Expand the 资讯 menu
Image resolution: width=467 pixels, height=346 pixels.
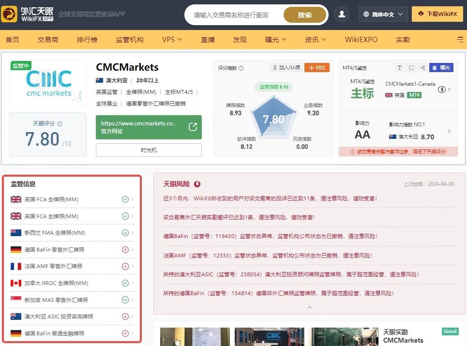[316, 39]
